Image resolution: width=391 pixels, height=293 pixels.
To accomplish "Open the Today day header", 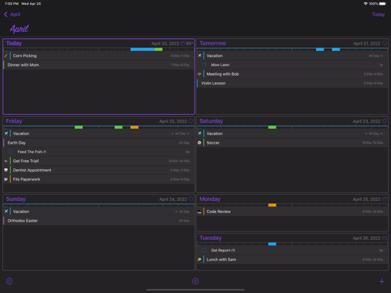I will click(98, 43).
